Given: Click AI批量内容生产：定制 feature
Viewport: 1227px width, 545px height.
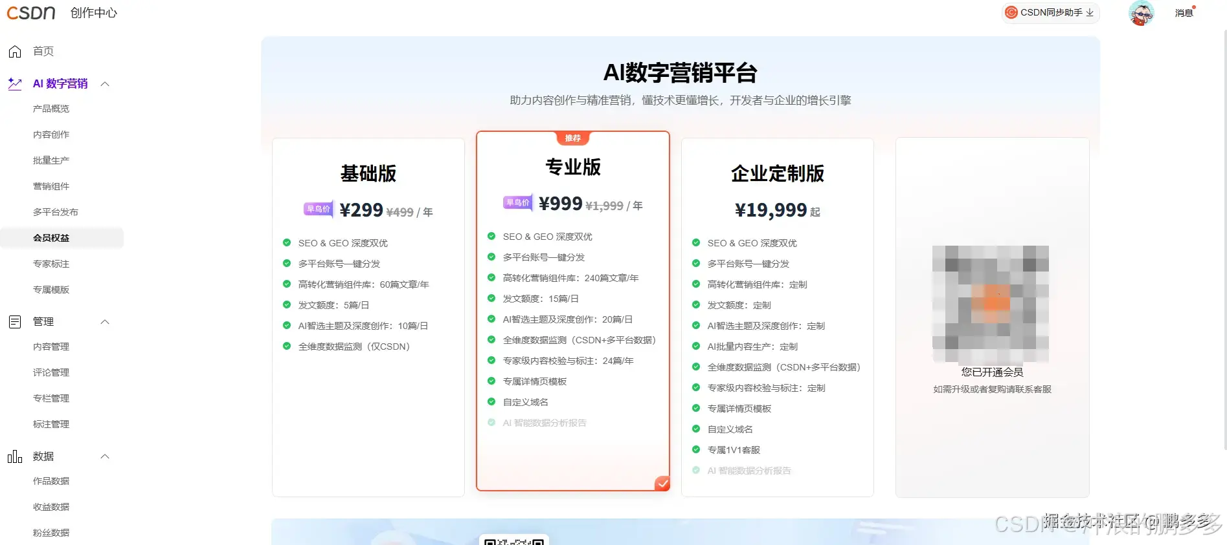Looking at the screenshot, I should [x=752, y=347].
